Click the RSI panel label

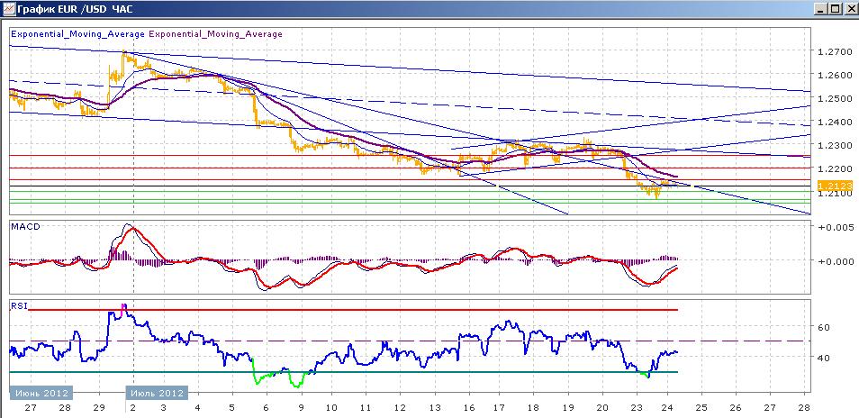click(x=18, y=306)
